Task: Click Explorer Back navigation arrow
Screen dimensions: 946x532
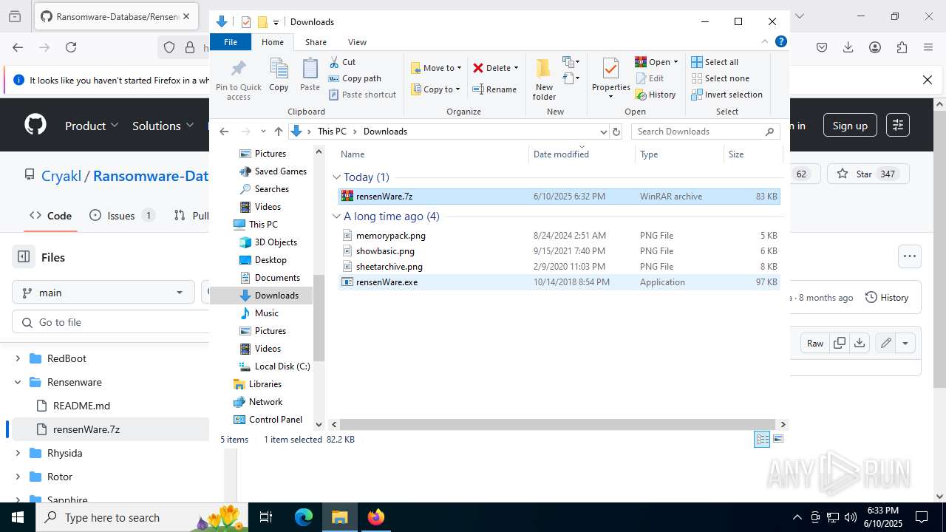Action: click(x=224, y=132)
